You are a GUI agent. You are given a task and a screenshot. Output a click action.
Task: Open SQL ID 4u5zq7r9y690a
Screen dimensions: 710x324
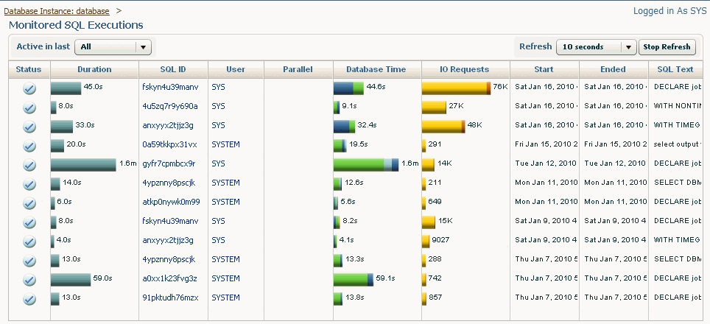[170, 106]
